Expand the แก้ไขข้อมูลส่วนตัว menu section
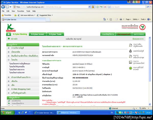 9,93
